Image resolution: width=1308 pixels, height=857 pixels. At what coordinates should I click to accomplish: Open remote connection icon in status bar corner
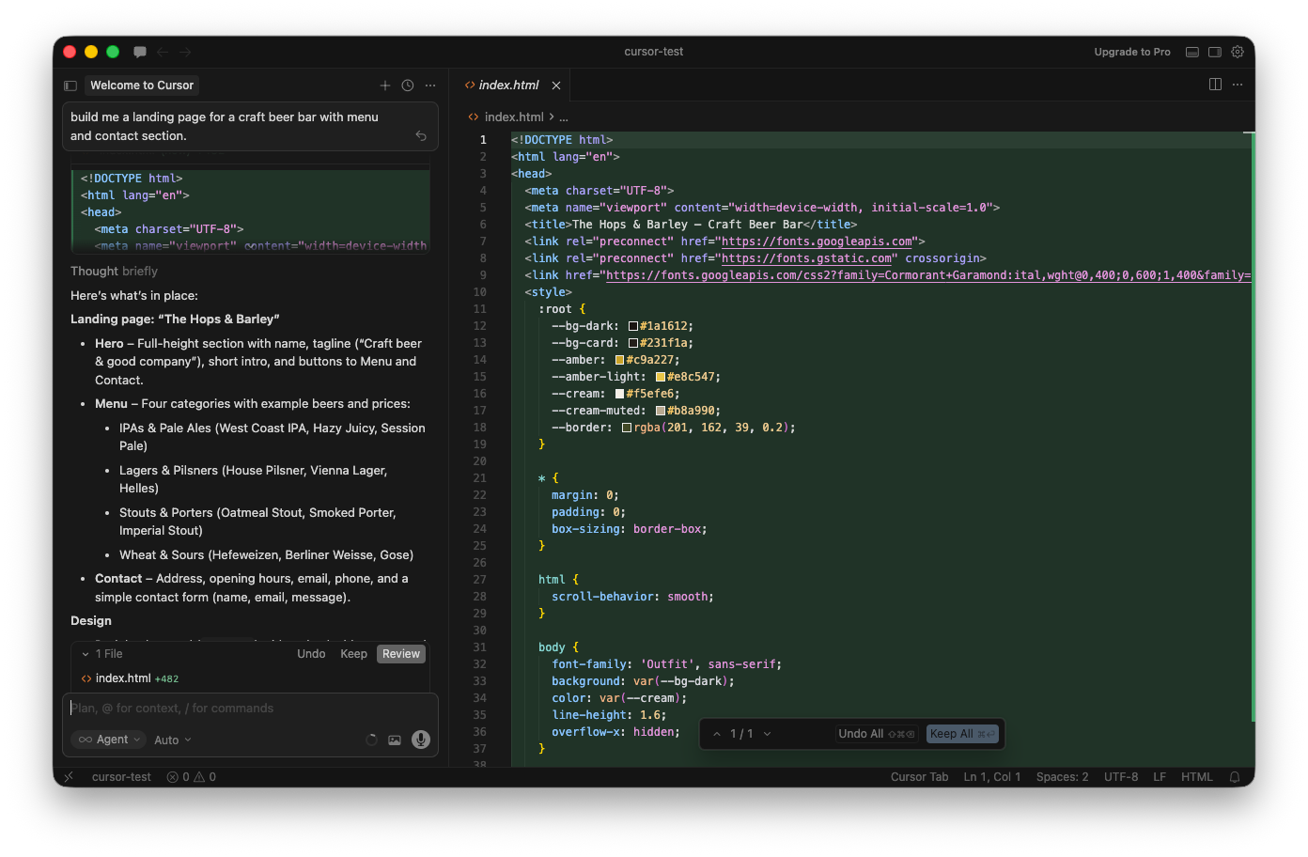(x=69, y=777)
